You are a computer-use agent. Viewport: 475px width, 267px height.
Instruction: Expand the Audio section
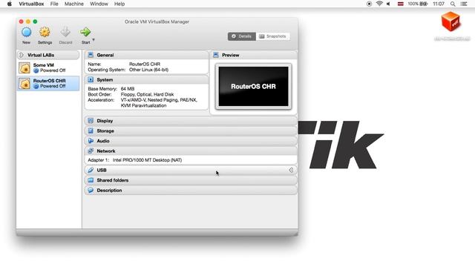pyautogui.click(x=191, y=141)
